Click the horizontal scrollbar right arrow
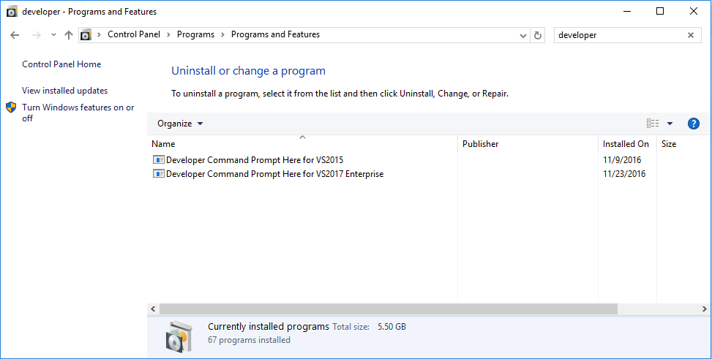The width and height of the screenshot is (712, 359). pos(704,309)
